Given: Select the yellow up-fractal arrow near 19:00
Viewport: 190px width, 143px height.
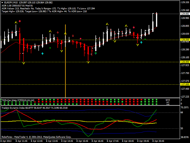Looking at the screenshot, I should coord(126,26).
